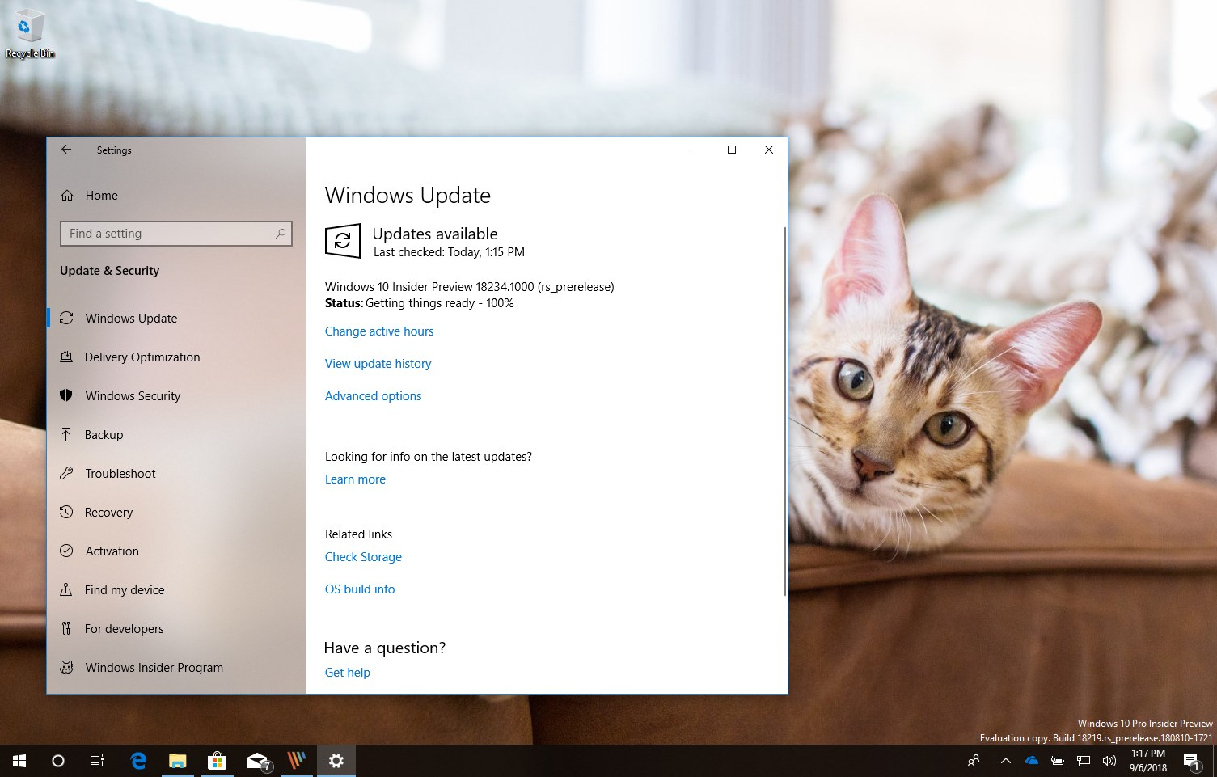This screenshot has height=777, width=1217.
Task: Maximize the Settings window
Action: tap(732, 150)
